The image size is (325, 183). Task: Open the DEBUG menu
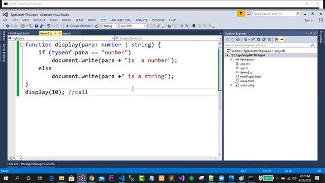coord(67,20)
